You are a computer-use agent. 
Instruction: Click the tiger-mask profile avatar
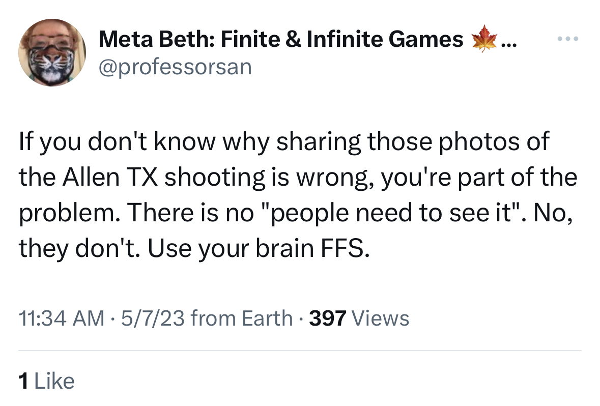[52, 52]
